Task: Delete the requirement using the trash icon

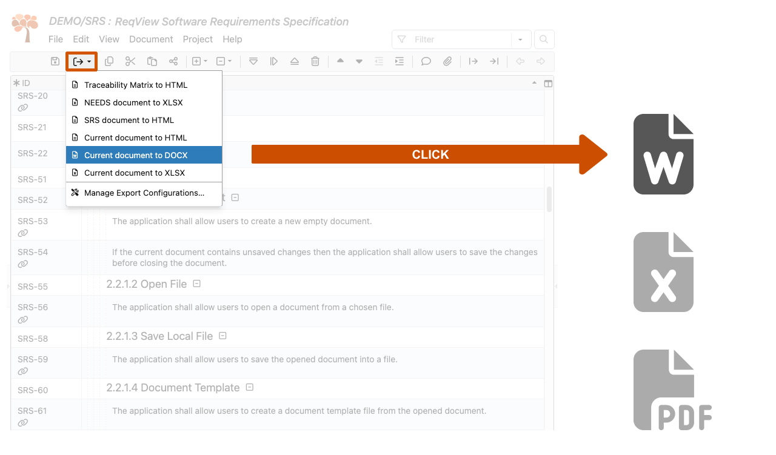Action: tap(315, 61)
